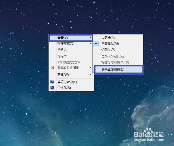The width and height of the screenshot is (174, 146).
Task: Expand arrow next to 查看(V)
Action: point(90,38)
